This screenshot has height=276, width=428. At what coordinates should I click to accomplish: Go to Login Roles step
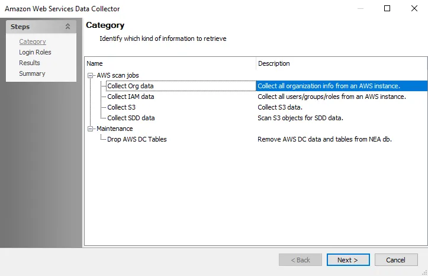(x=35, y=52)
